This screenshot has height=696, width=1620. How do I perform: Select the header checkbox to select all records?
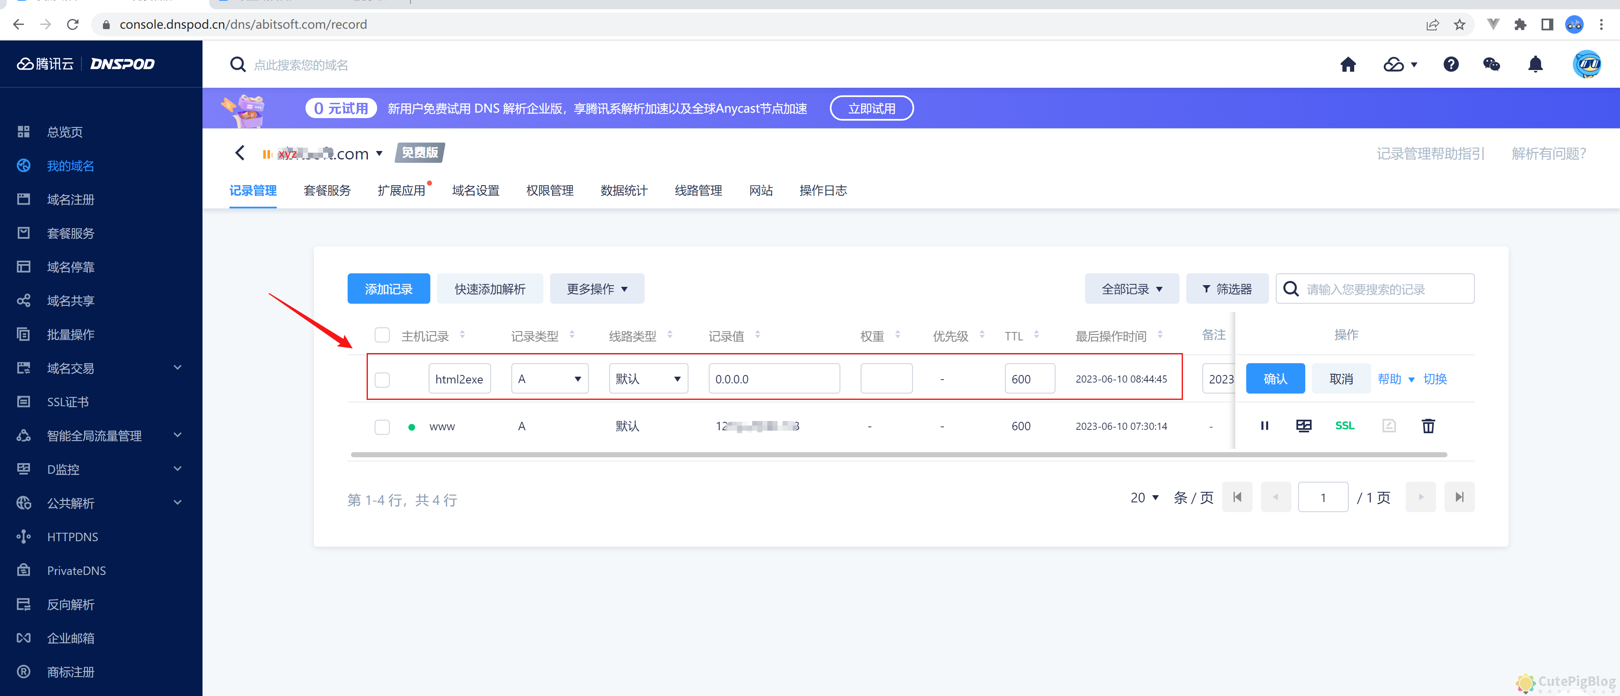pyautogui.click(x=382, y=335)
